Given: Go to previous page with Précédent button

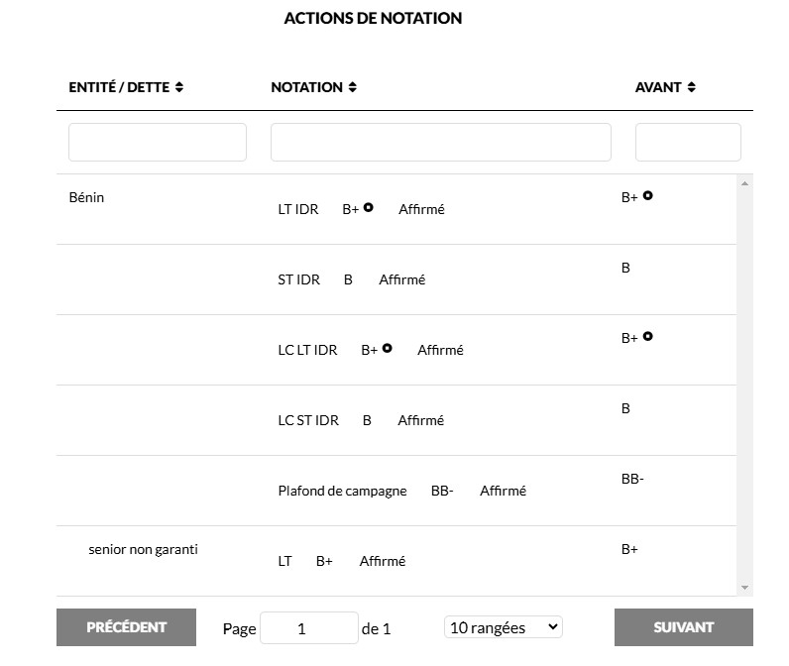Looking at the screenshot, I should (x=126, y=627).
